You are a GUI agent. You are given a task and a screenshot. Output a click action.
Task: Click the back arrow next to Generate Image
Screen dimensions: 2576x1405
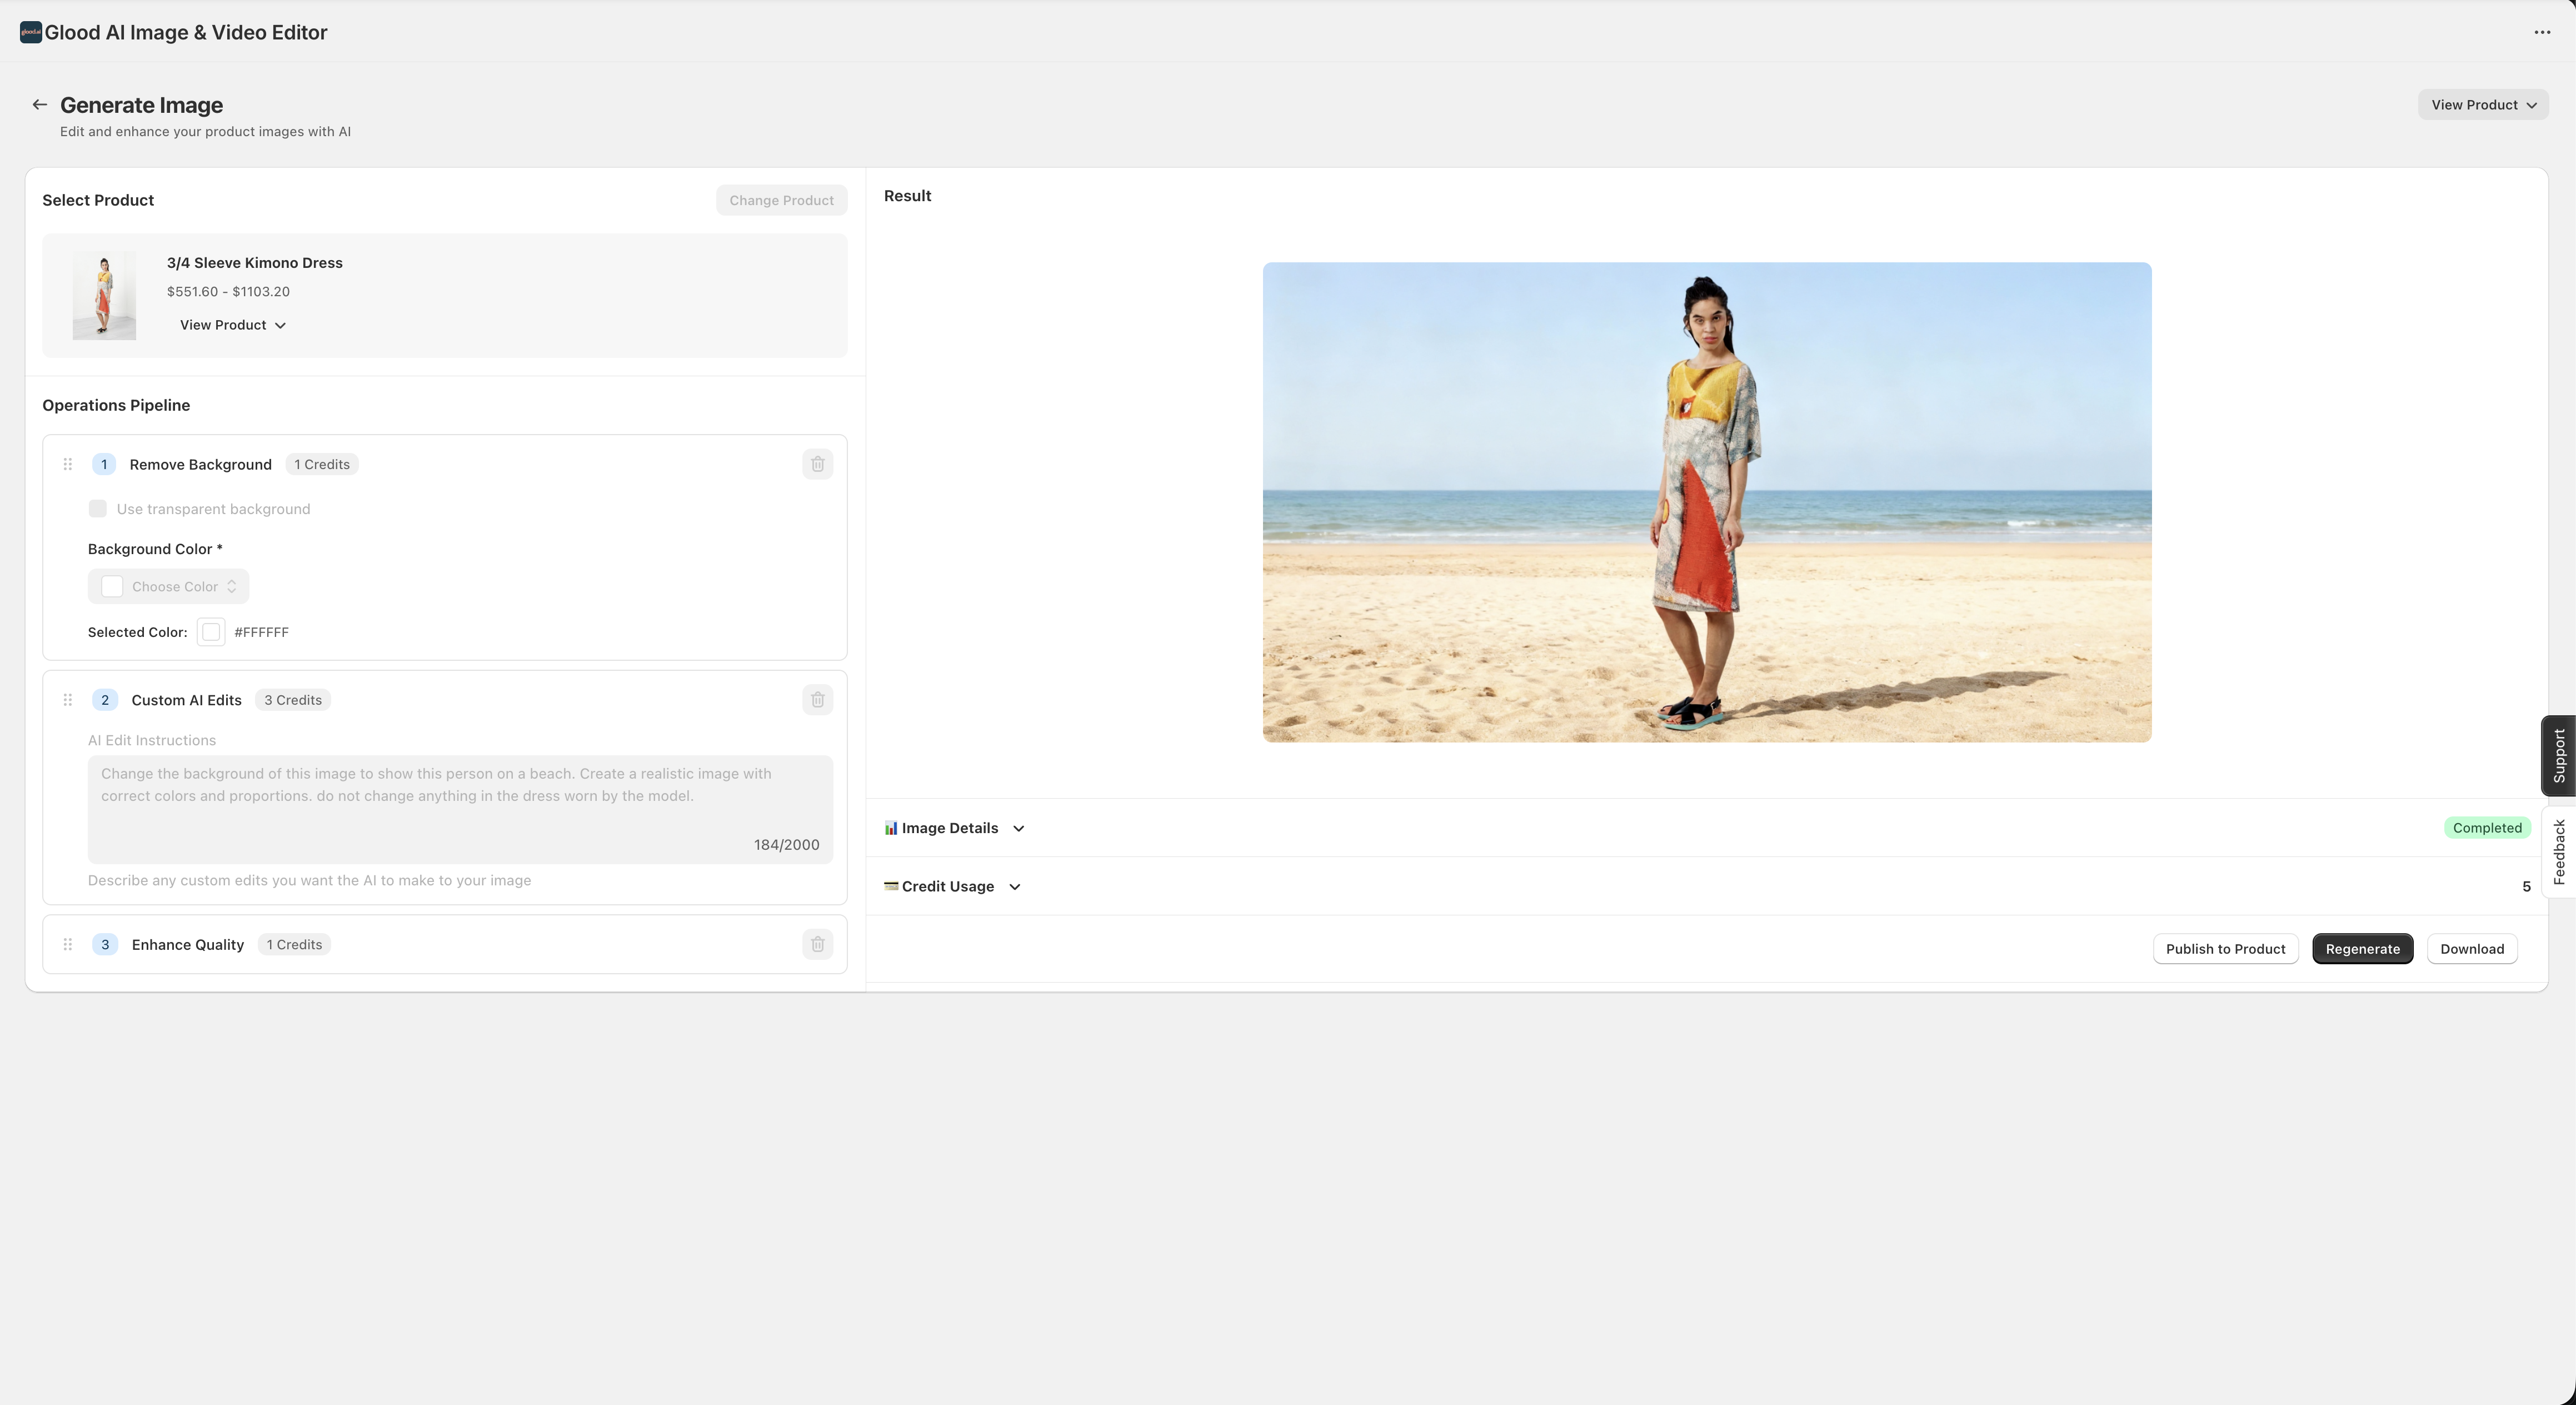tap(39, 104)
